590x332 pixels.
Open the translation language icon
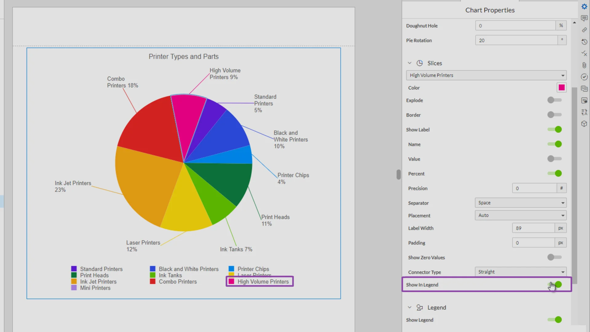point(584,112)
